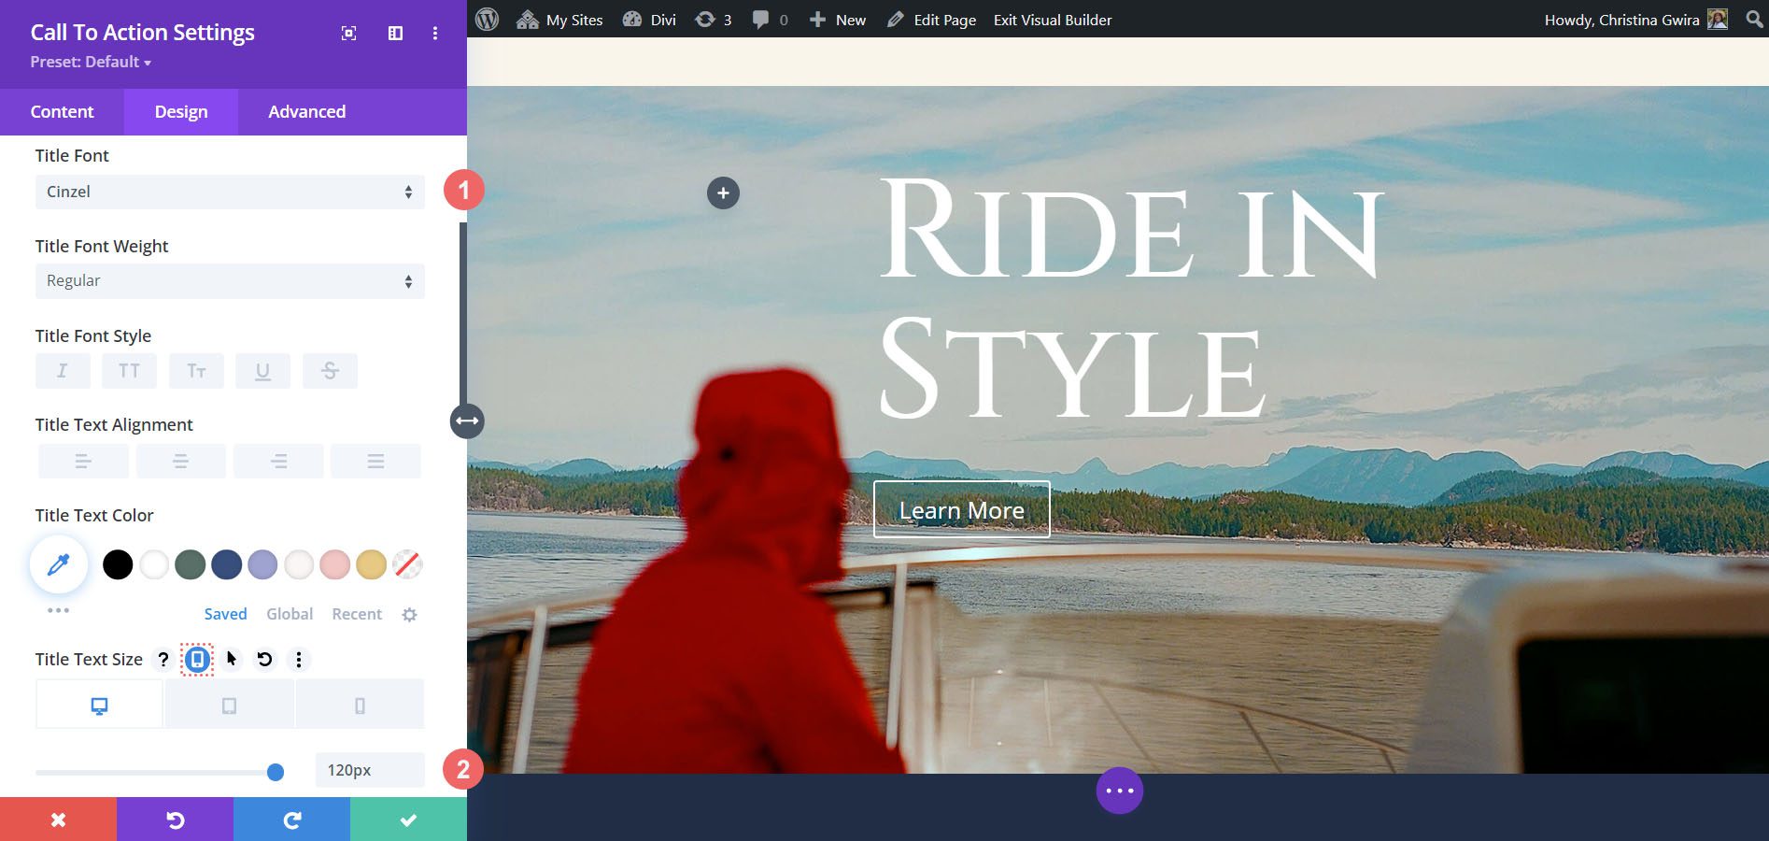
Task: Open the Title Font dropdown showing Cinzel
Action: pyautogui.click(x=229, y=192)
